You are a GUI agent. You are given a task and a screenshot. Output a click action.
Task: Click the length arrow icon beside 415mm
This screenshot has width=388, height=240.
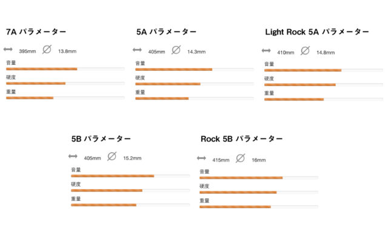point(201,158)
